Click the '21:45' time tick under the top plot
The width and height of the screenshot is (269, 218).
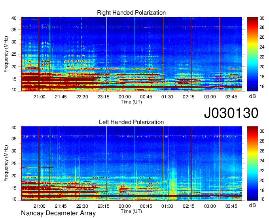pyautogui.click(x=61, y=97)
